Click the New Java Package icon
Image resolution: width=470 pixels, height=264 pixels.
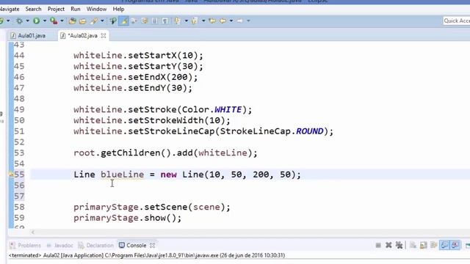pyautogui.click(x=72, y=21)
